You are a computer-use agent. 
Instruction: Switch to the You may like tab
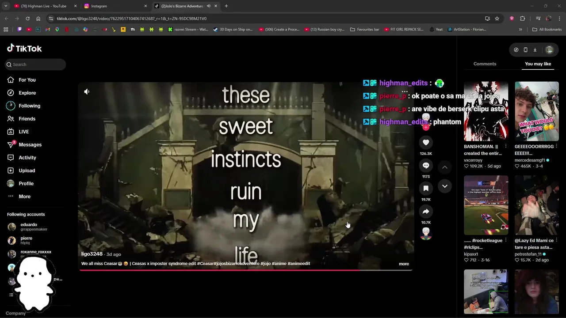[x=538, y=64]
